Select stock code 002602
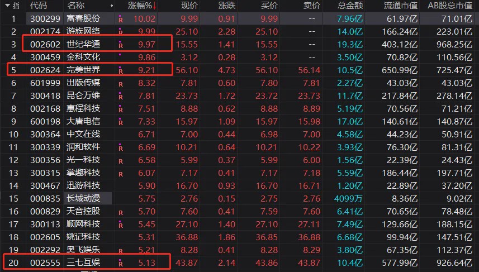Image resolution: width=479 pixels, height=272 pixels. [45, 44]
